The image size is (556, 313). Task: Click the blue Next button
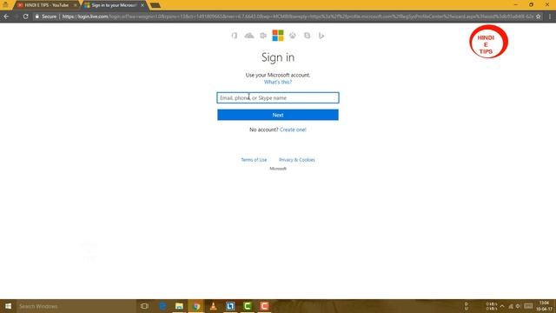(278, 115)
